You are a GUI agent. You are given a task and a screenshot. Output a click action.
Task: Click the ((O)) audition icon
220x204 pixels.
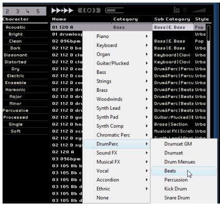point(89,10)
